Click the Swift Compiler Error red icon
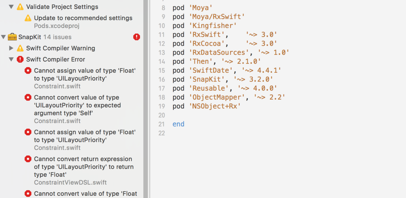 (x=20, y=59)
